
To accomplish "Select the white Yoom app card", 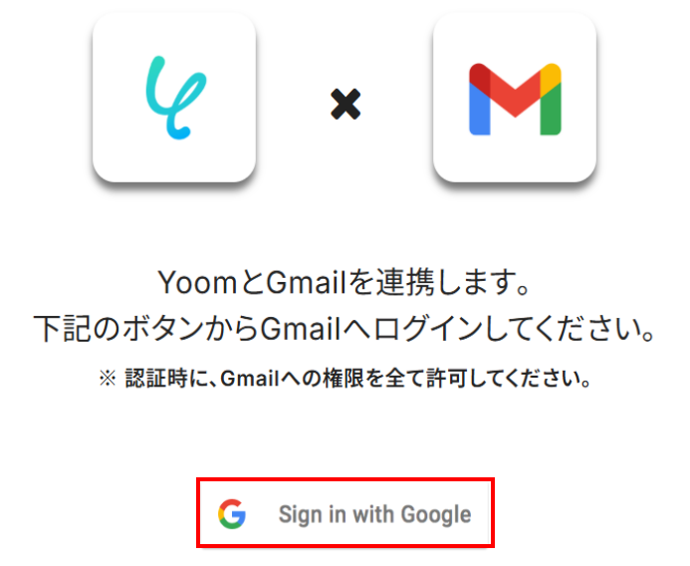I will click(x=174, y=98).
